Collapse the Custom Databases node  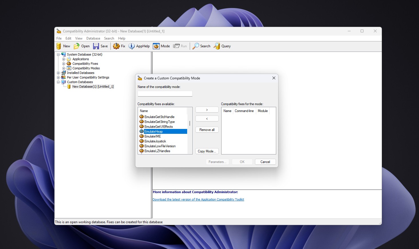coord(58,82)
